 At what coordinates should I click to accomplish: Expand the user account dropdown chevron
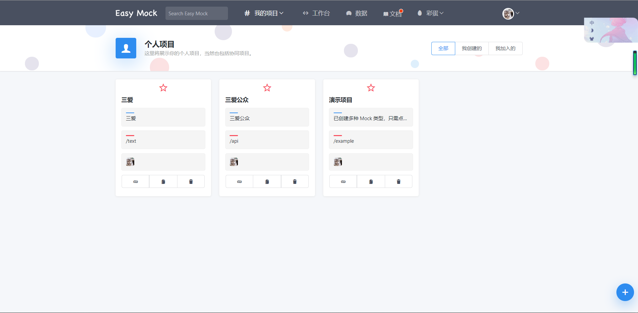tap(517, 13)
